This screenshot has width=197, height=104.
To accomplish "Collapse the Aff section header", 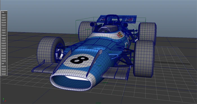I will 4,64.
